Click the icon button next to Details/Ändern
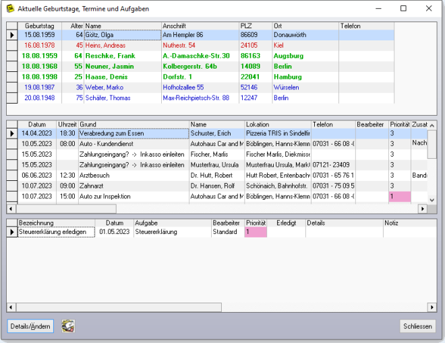Screen dimensions: 445x343 [67, 326]
